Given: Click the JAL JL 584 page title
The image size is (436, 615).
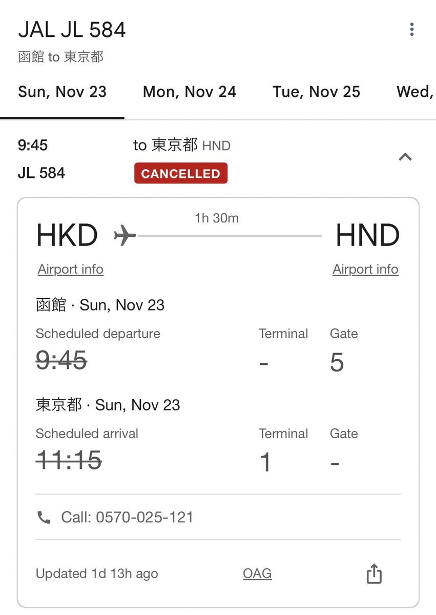Looking at the screenshot, I should point(72,30).
